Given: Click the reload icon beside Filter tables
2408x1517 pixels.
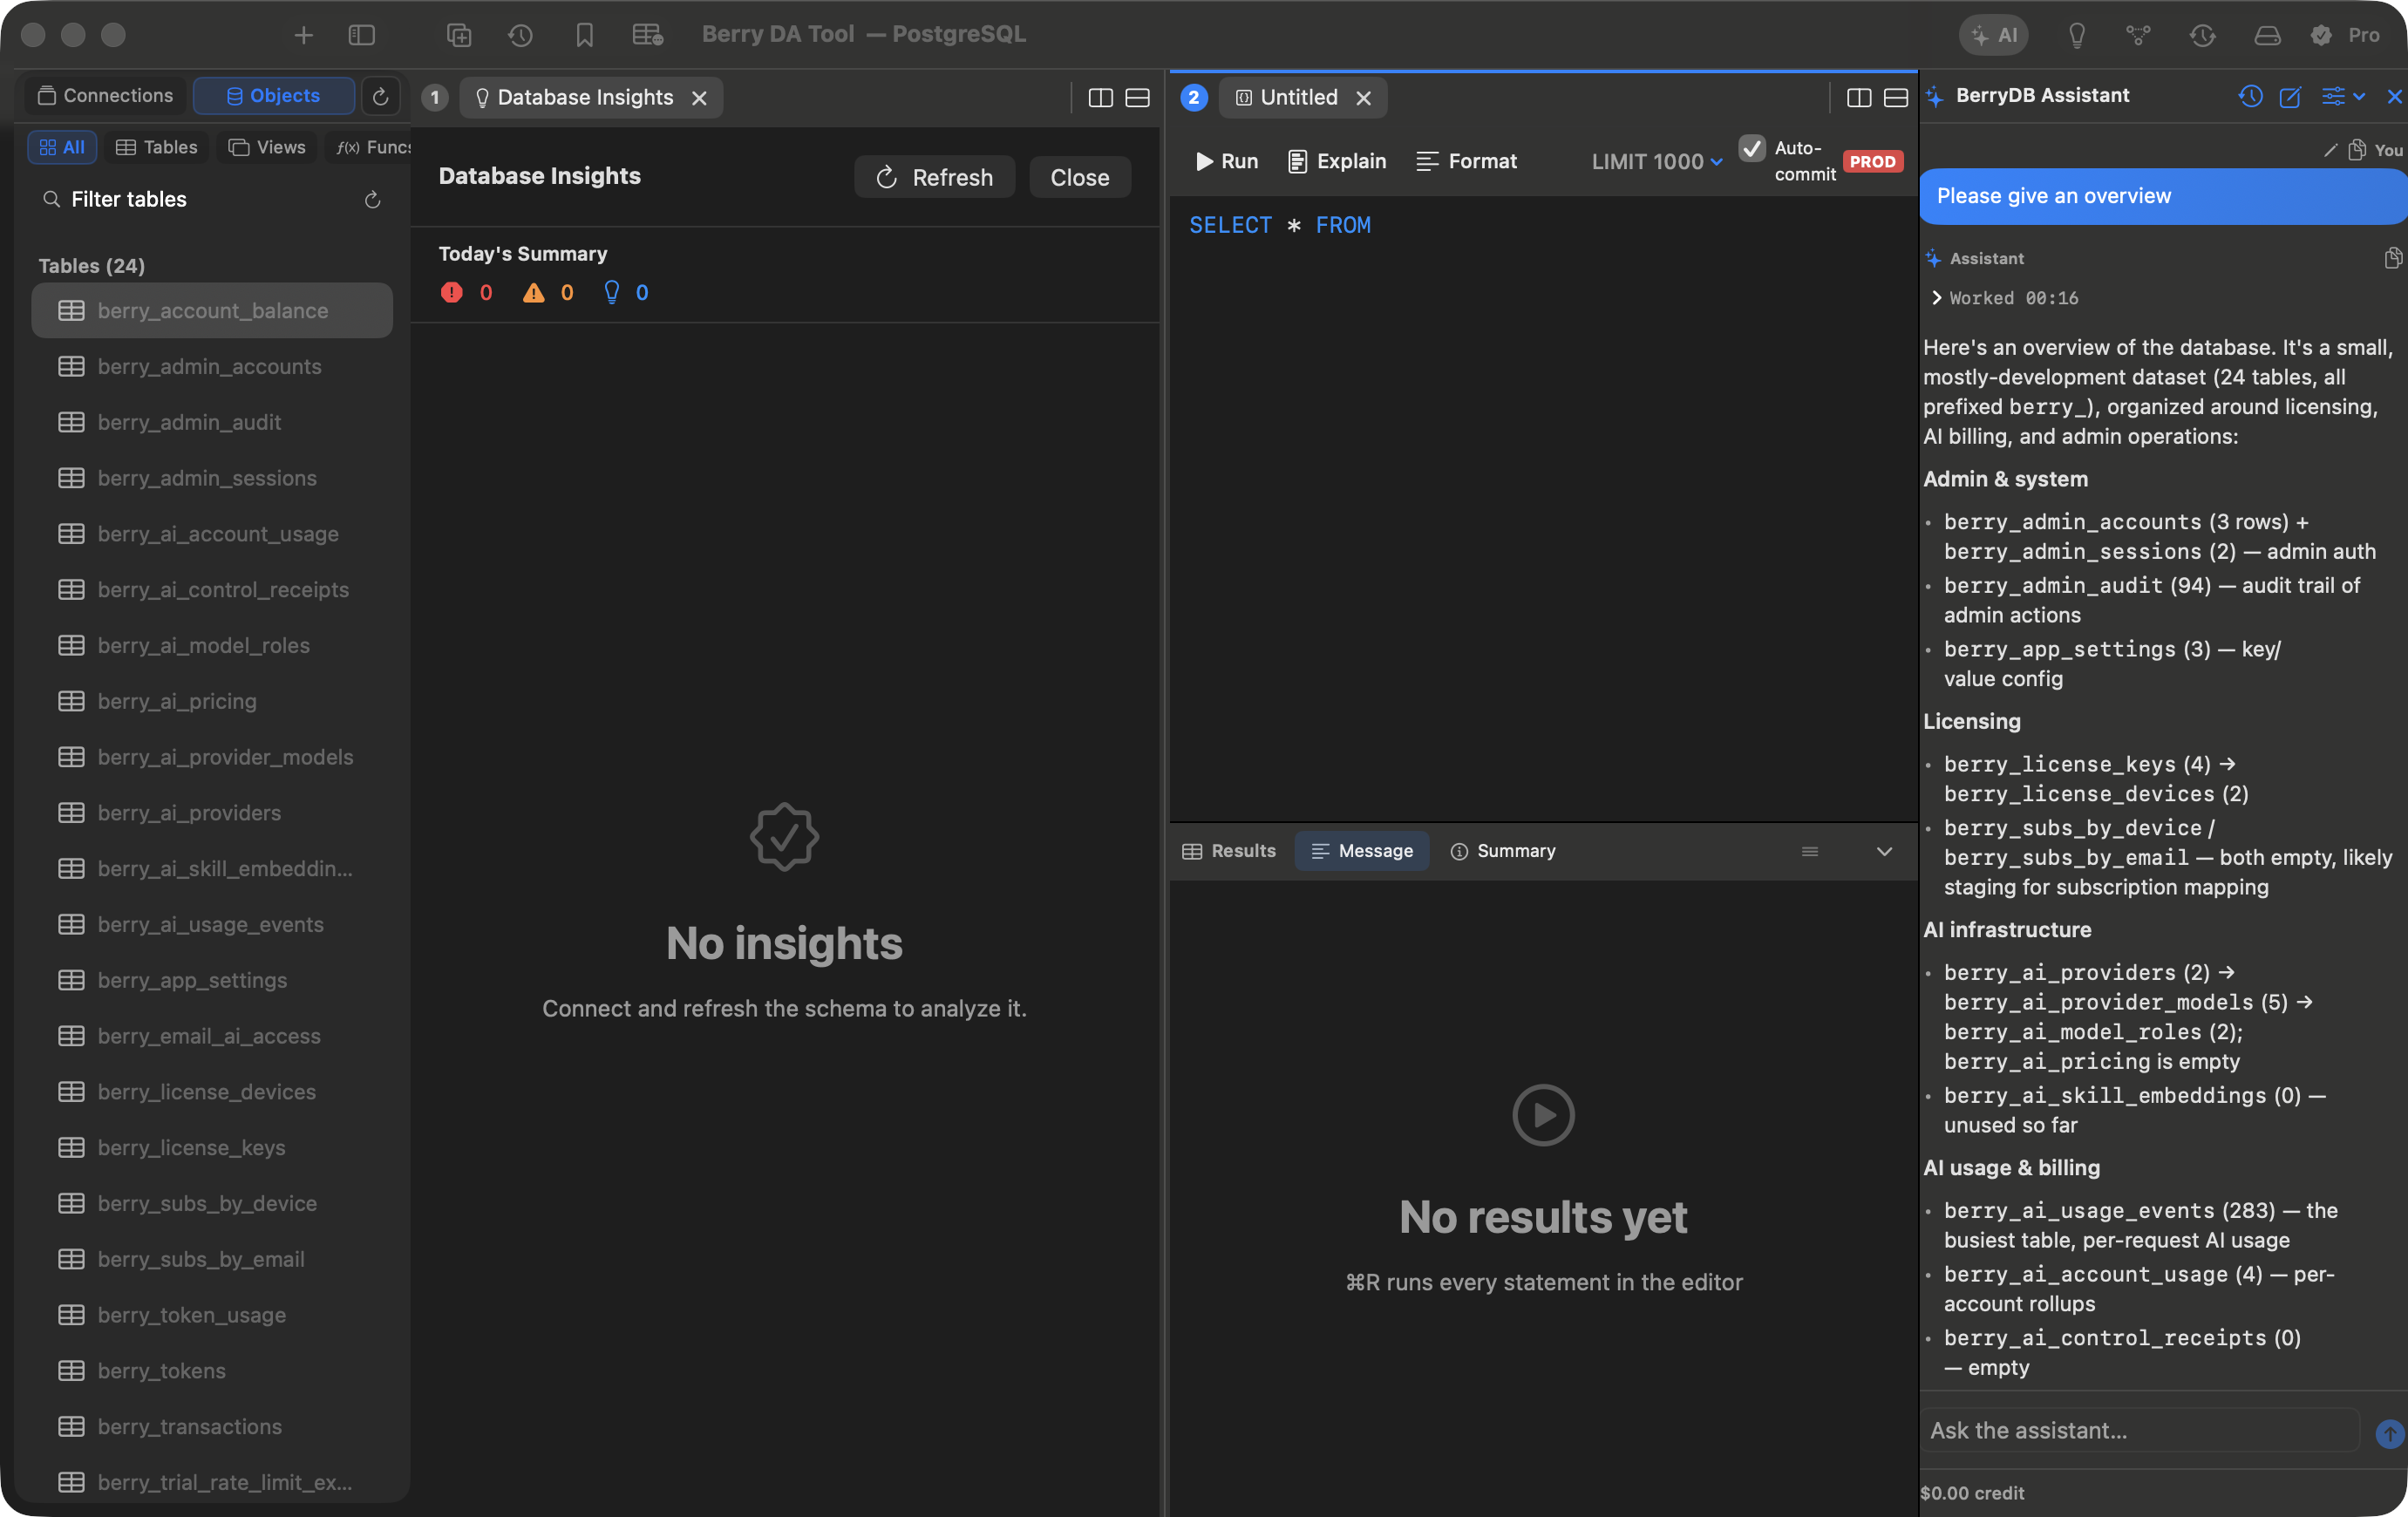Looking at the screenshot, I should (x=373, y=200).
